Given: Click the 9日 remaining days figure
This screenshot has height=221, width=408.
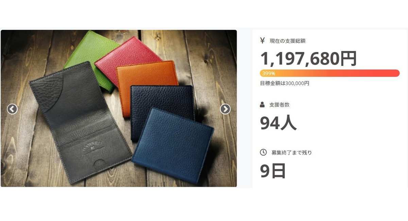Looking at the screenshot, I should (273, 171).
